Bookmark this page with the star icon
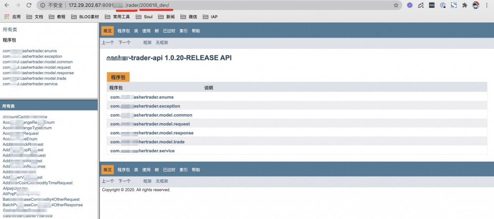Screen dimensions: 494x219 (x=396, y=5)
